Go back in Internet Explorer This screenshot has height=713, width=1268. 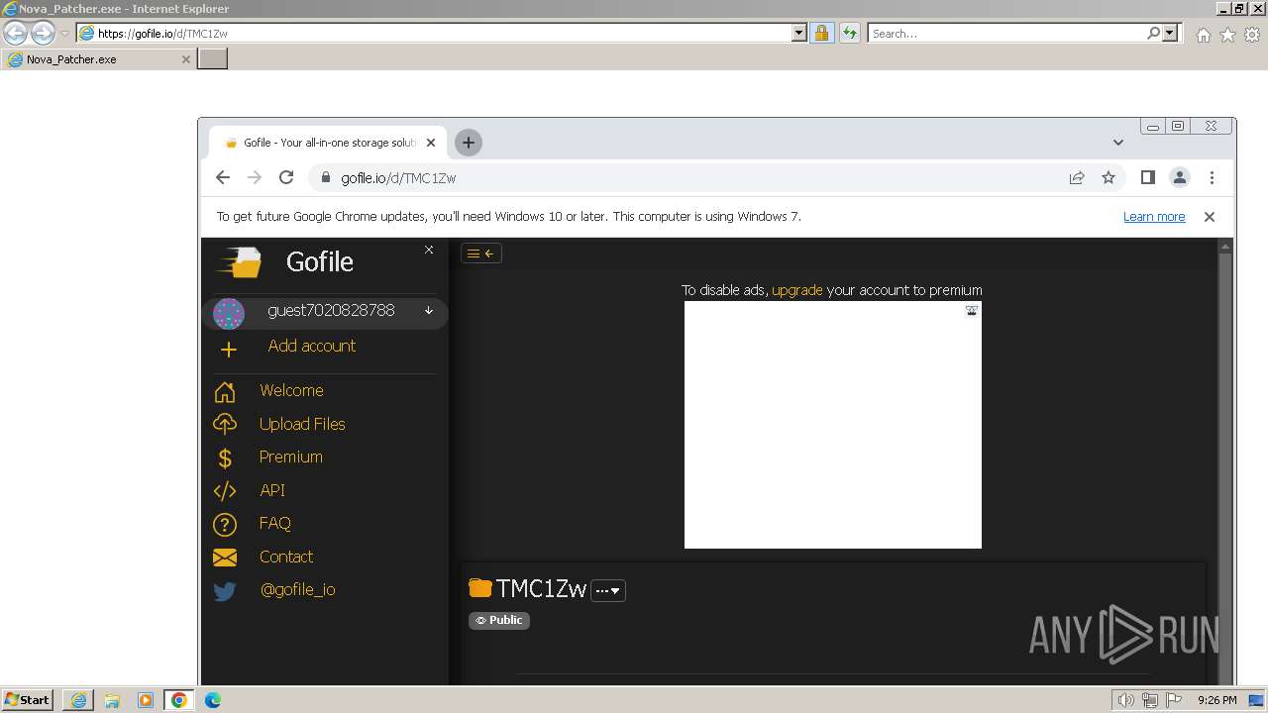[15, 33]
